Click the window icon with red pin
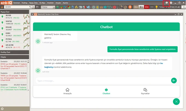The width and height of the screenshot is (186, 111). tap(84, 7)
